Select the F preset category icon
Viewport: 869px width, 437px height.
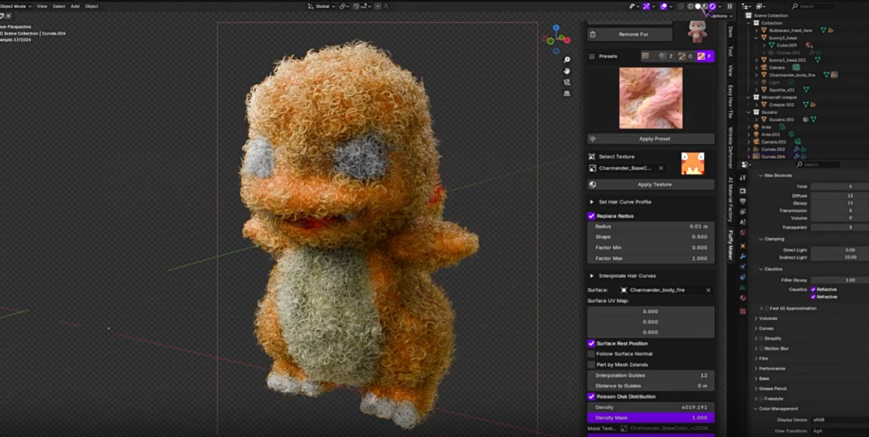[704, 57]
